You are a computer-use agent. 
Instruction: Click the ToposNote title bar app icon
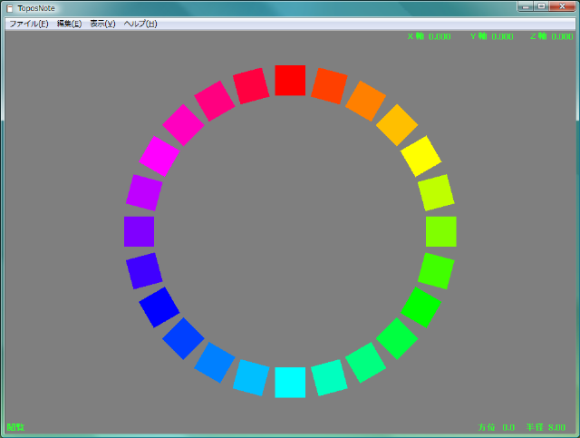click(10, 8)
